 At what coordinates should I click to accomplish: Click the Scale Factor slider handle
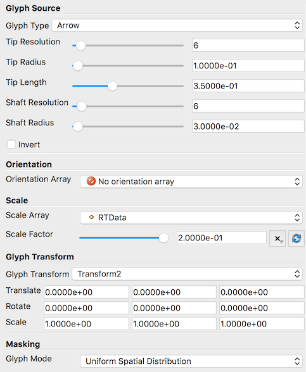pyautogui.click(x=163, y=238)
